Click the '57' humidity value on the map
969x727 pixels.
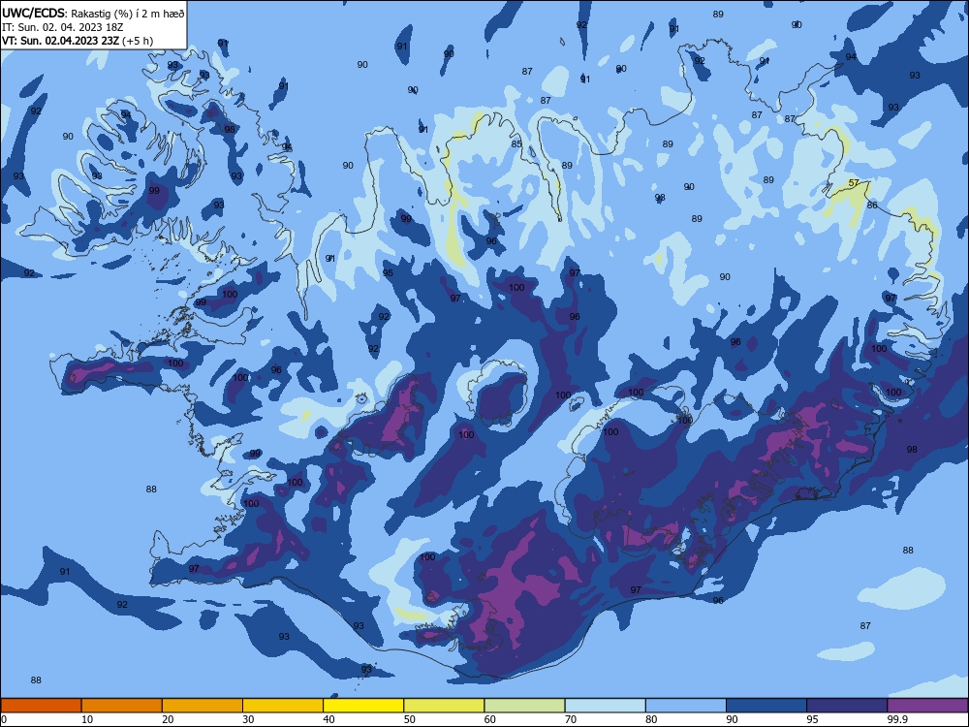854,183
